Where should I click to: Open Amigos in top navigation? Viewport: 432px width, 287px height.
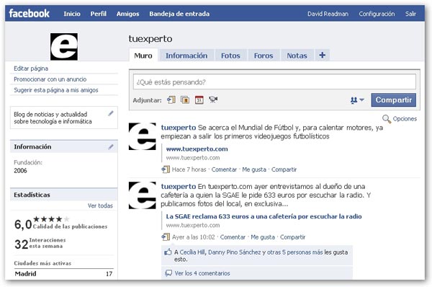pyautogui.click(x=128, y=14)
